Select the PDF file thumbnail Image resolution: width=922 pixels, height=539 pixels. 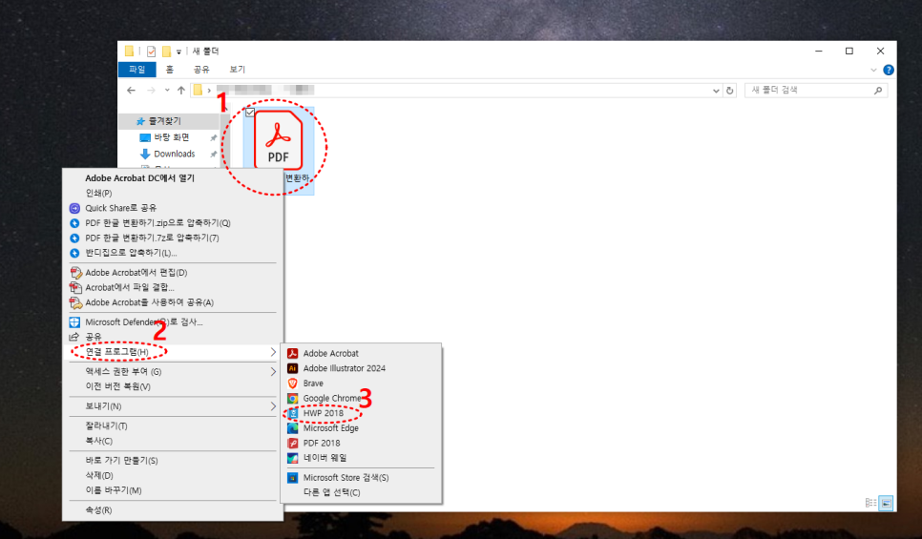(278, 141)
